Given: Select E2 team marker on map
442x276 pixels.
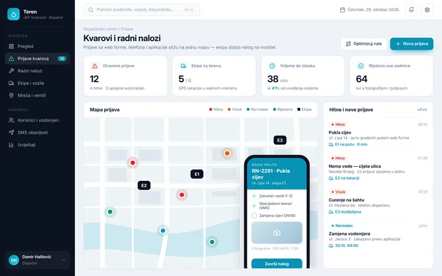Looking at the screenshot, I should 144,186.
